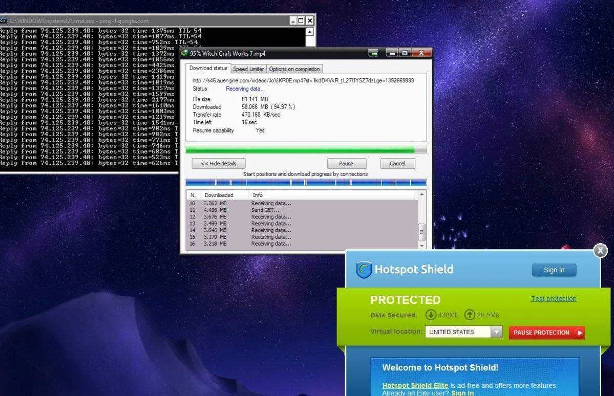Click scroll up arrow in cmd window
Screen dimensions: 614x396
tap(310, 31)
